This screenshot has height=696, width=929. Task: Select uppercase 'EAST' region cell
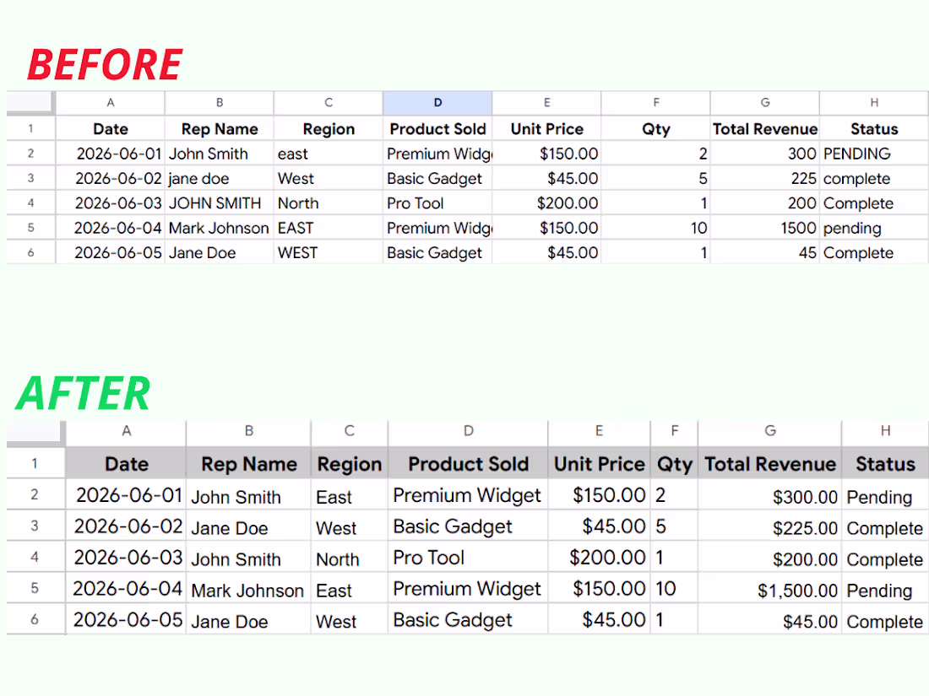tap(329, 229)
